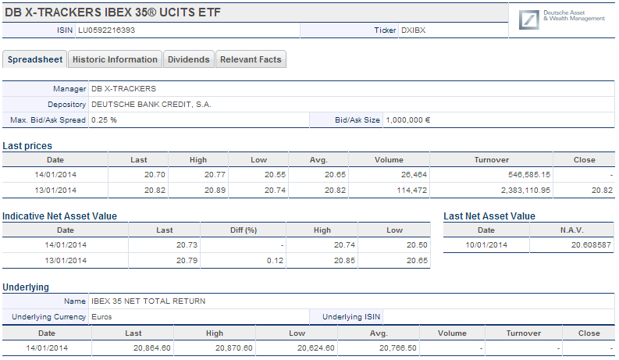
Task: Select low price 20.55
Action: point(275,174)
